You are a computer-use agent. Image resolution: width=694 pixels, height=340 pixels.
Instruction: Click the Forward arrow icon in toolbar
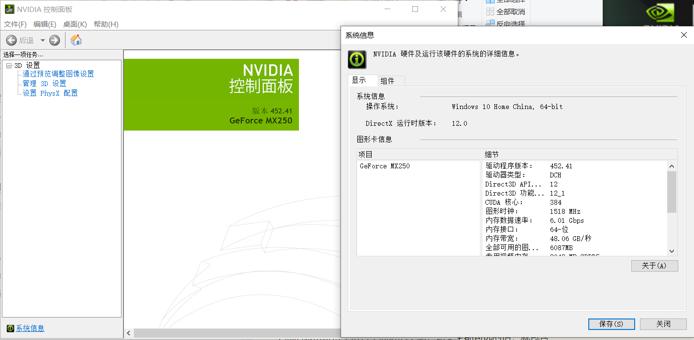55,40
